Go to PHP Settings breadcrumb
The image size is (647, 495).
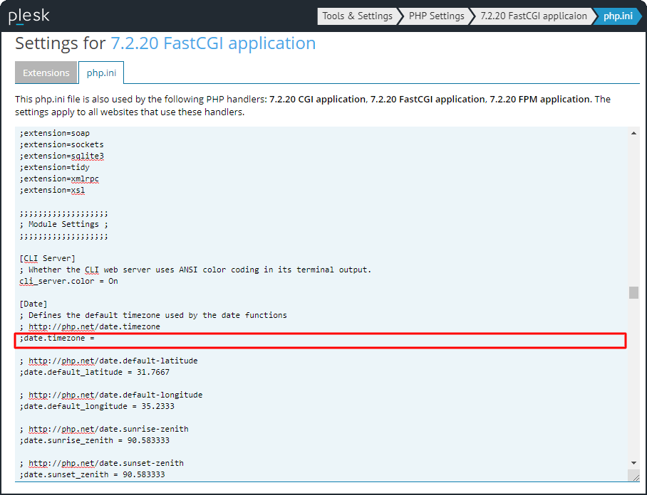(x=436, y=16)
